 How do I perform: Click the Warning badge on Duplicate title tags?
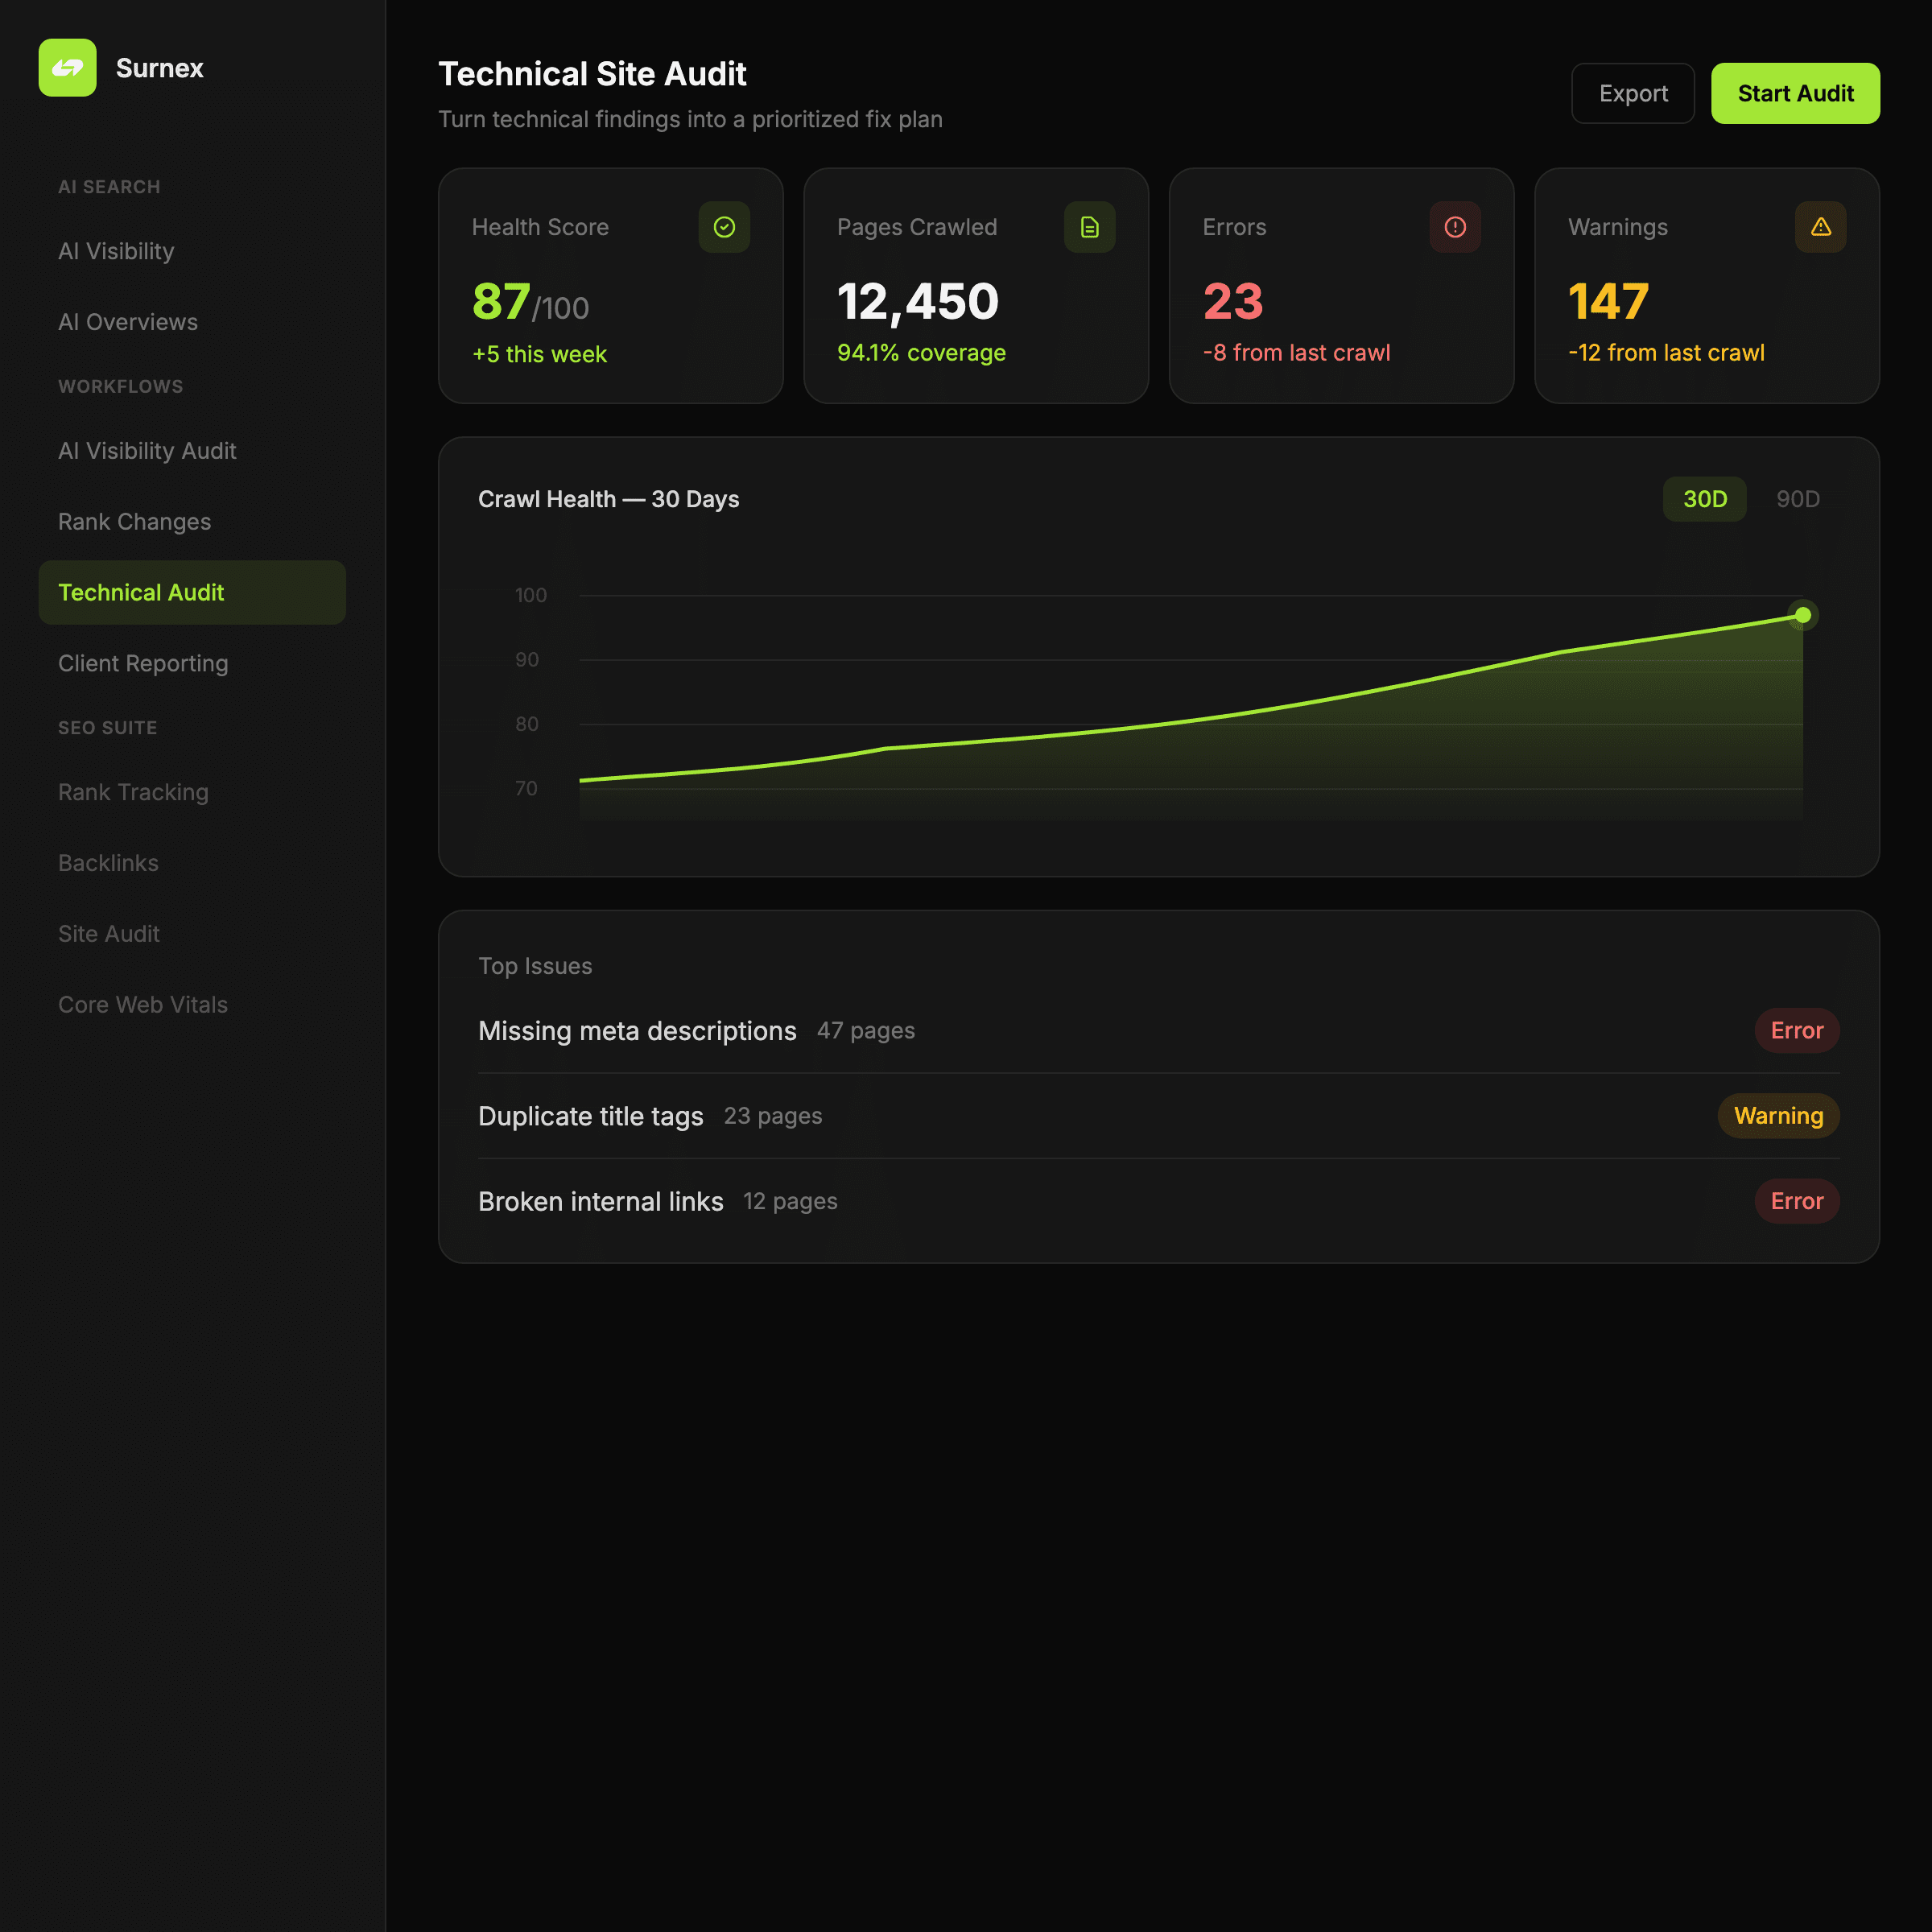click(x=1777, y=1116)
